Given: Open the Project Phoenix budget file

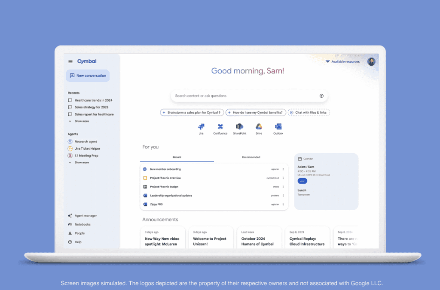Looking at the screenshot, I should (x=164, y=187).
